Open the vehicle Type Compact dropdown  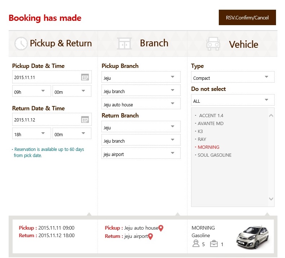click(x=232, y=77)
